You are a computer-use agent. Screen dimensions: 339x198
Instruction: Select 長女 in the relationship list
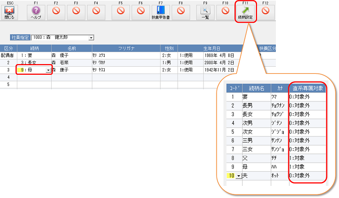tap(257, 114)
